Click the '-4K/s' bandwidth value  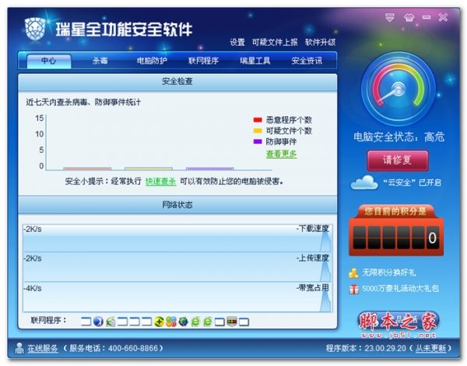pos(33,288)
